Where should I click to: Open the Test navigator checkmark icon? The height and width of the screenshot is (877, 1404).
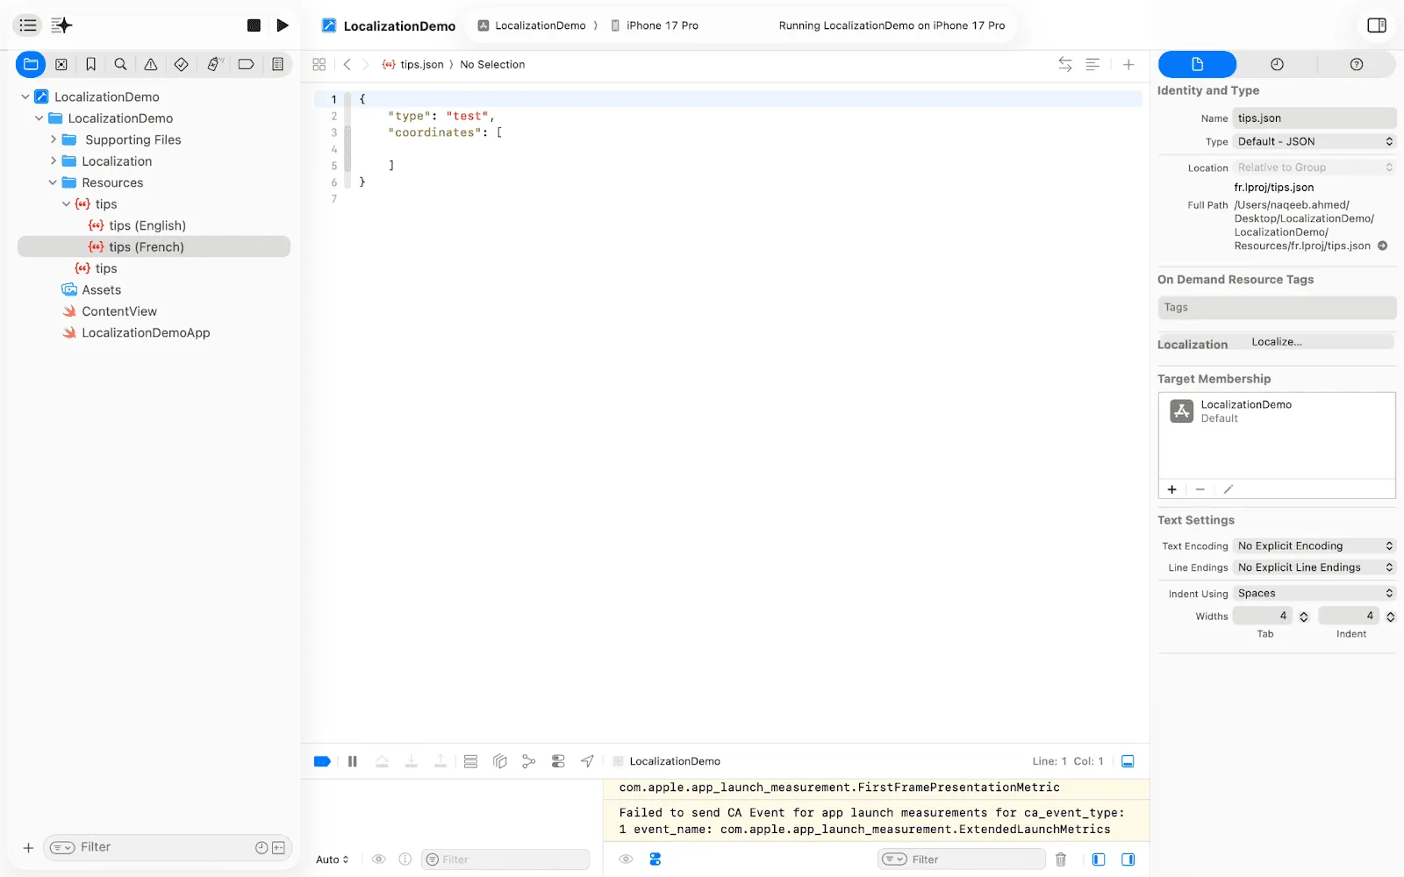tap(181, 64)
